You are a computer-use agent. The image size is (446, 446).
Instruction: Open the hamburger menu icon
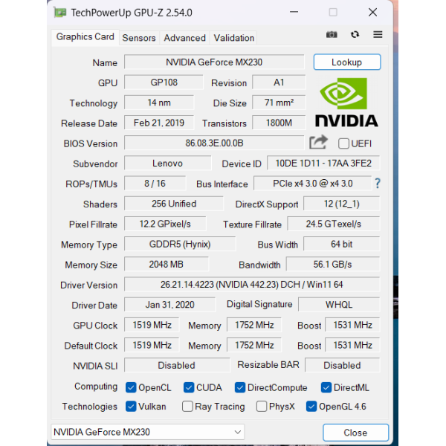tap(378, 35)
